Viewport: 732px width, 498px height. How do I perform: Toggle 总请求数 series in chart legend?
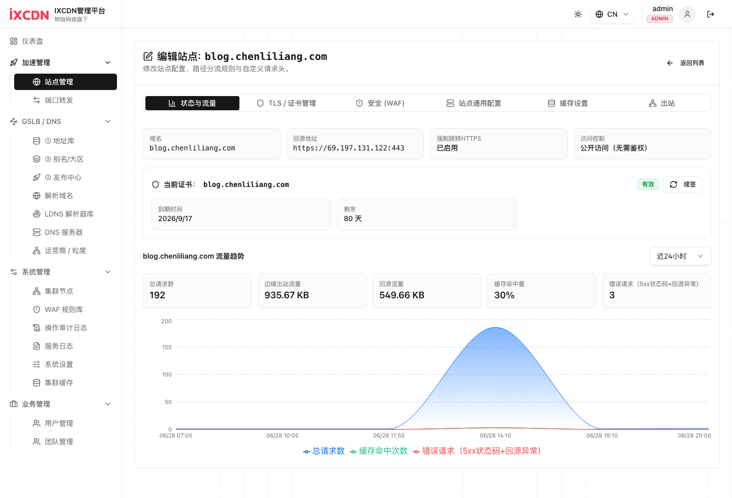click(324, 451)
